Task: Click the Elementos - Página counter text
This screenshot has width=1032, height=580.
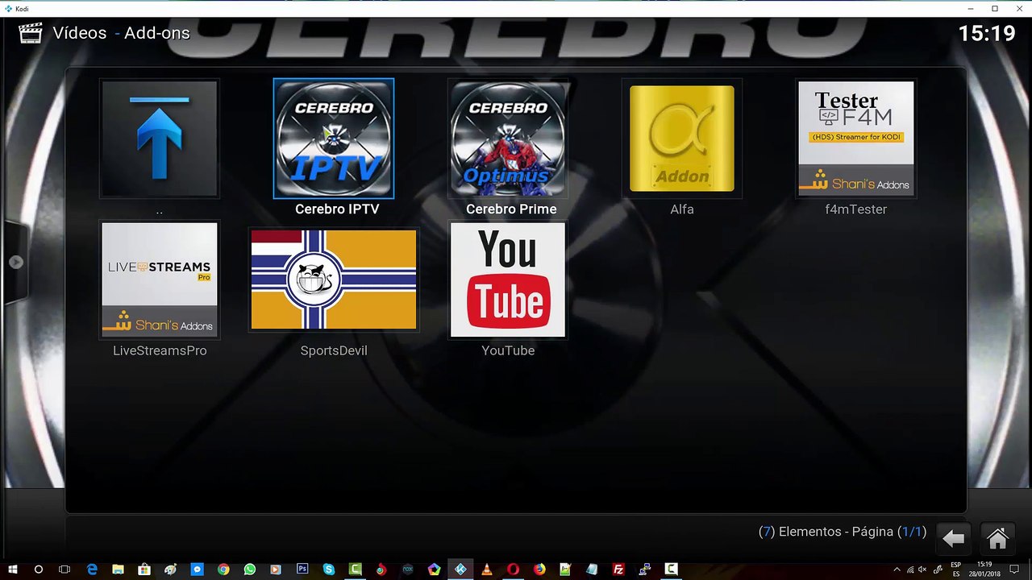Action: 843,532
